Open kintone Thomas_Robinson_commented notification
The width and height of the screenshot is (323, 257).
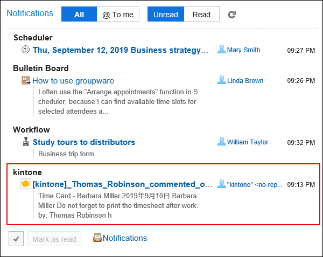(x=122, y=184)
